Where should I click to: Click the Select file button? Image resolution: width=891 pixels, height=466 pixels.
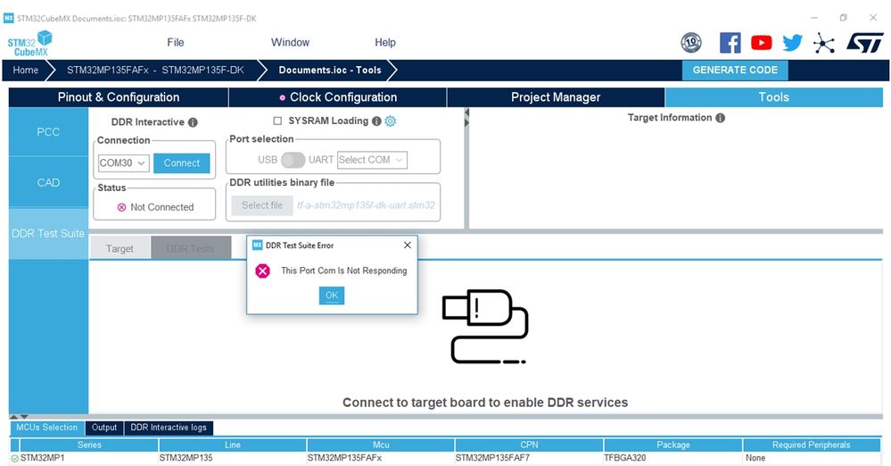262,205
